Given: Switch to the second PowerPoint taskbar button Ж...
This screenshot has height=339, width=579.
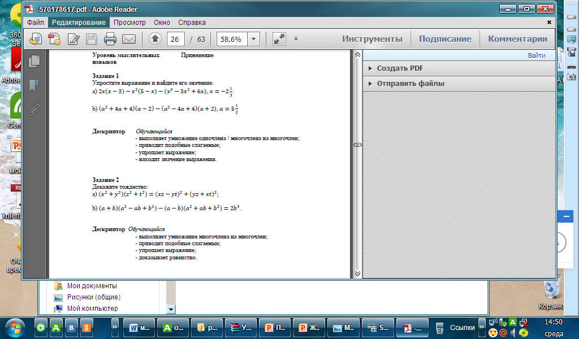Looking at the screenshot, I should [309, 328].
